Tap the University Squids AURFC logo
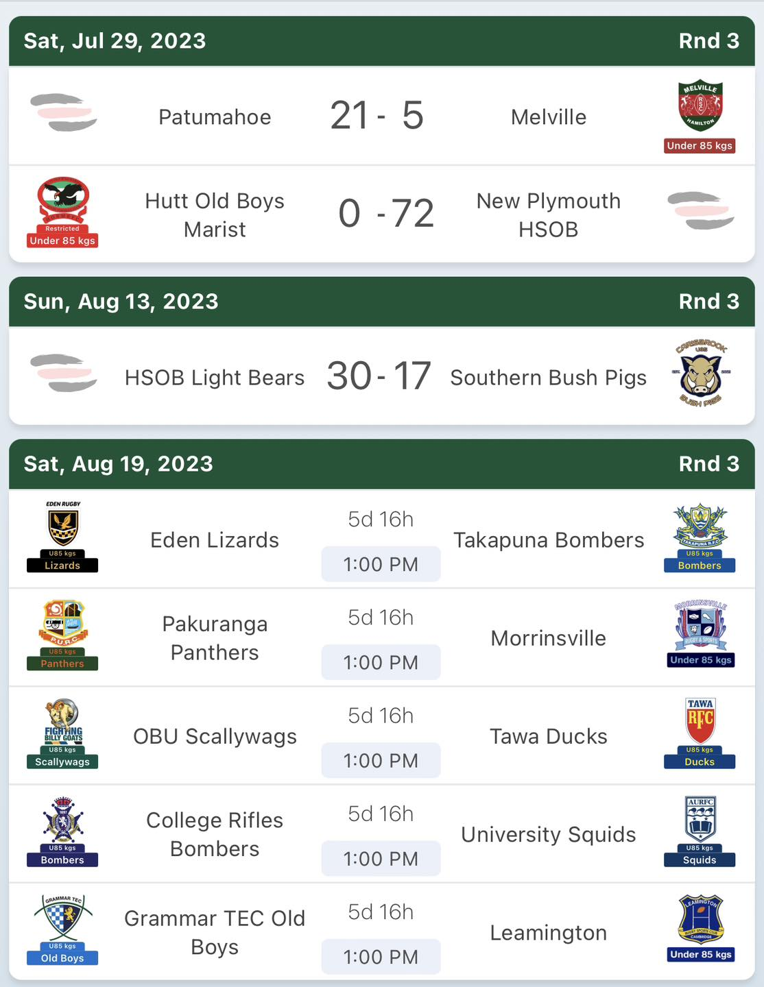Screen dimensions: 764x987 click(700, 831)
